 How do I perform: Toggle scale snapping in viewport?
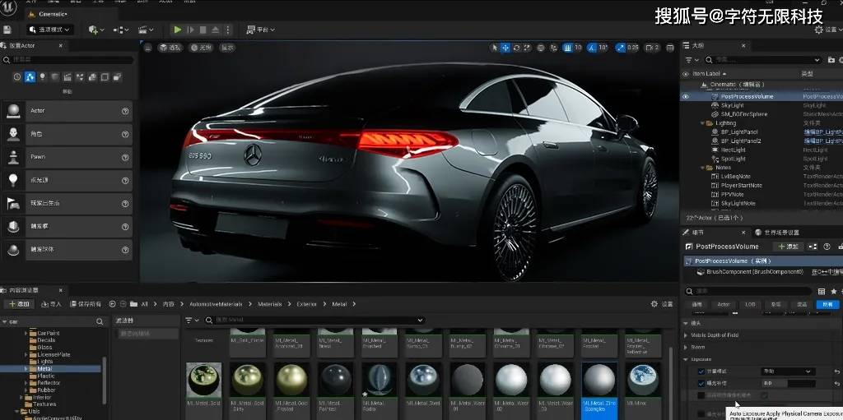[x=621, y=48]
